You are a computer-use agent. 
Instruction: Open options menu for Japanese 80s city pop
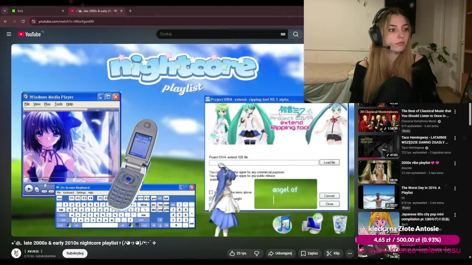pos(455,215)
